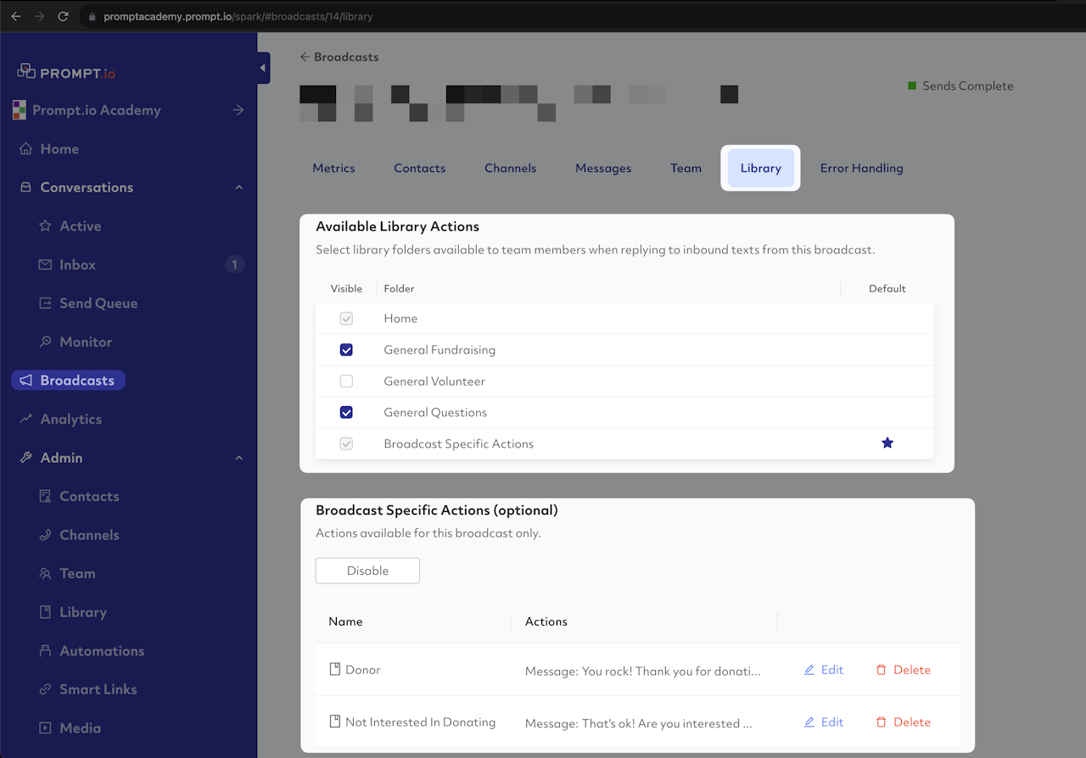Click the Inbox envelope icon
Image resolution: width=1086 pixels, height=758 pixels.
45,265
